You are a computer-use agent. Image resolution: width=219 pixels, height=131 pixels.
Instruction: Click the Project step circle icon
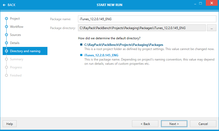pyautogui.click(x=6, y=19)
